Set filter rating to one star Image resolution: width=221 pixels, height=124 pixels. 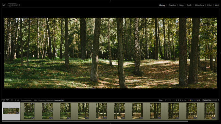coord(176,100)
